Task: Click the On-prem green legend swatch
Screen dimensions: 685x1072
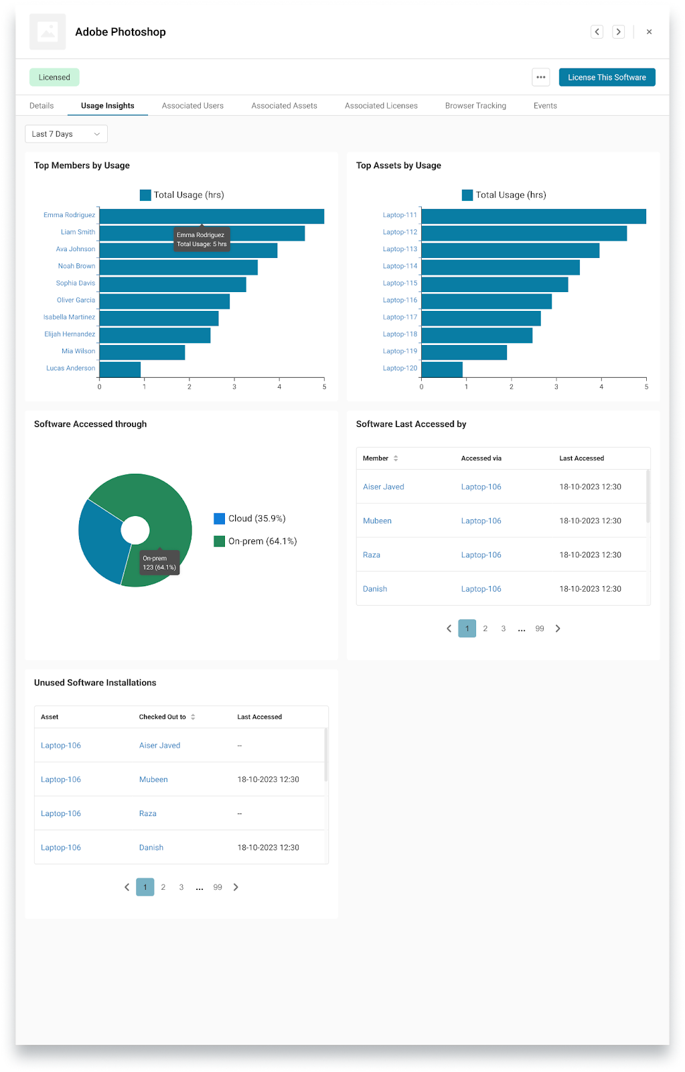Action: click(219, 541)
